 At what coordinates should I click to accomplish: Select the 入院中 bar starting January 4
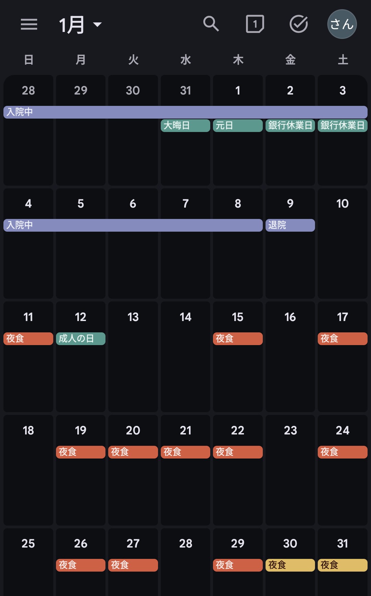point(133,225)
